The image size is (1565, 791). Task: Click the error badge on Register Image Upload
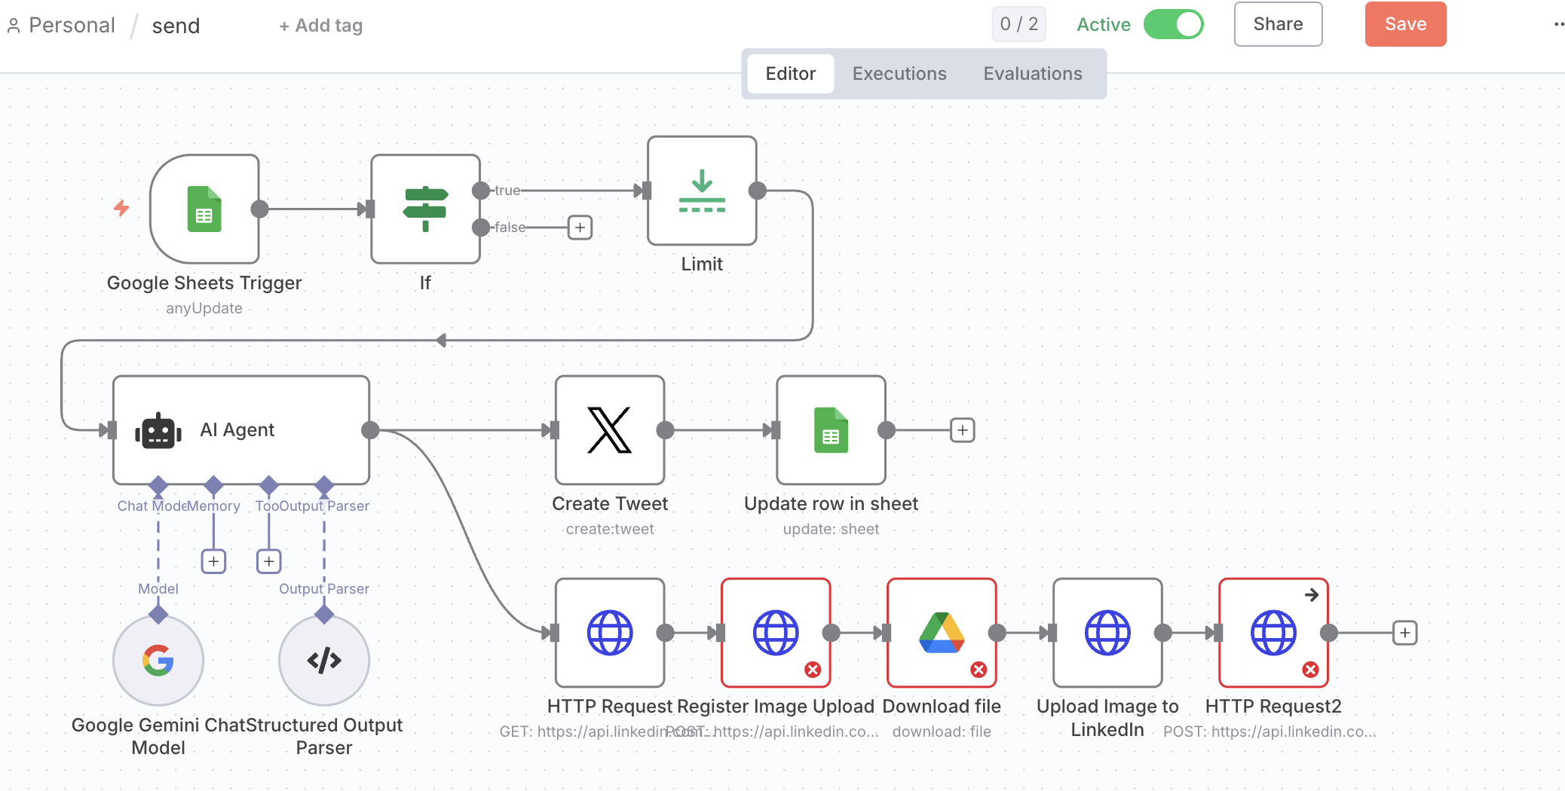813,670
